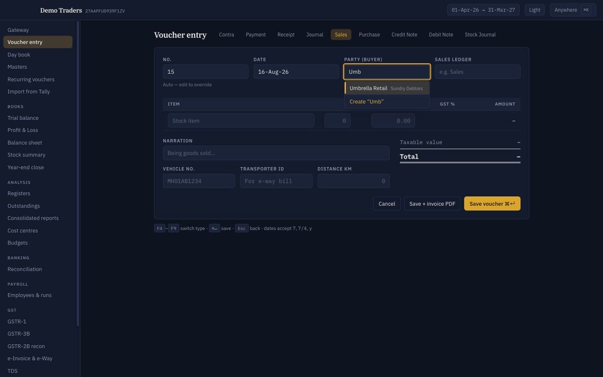This screenshot has height=377, width=603.
Task: Click the Distance KM field
Action: coord(353,181)
